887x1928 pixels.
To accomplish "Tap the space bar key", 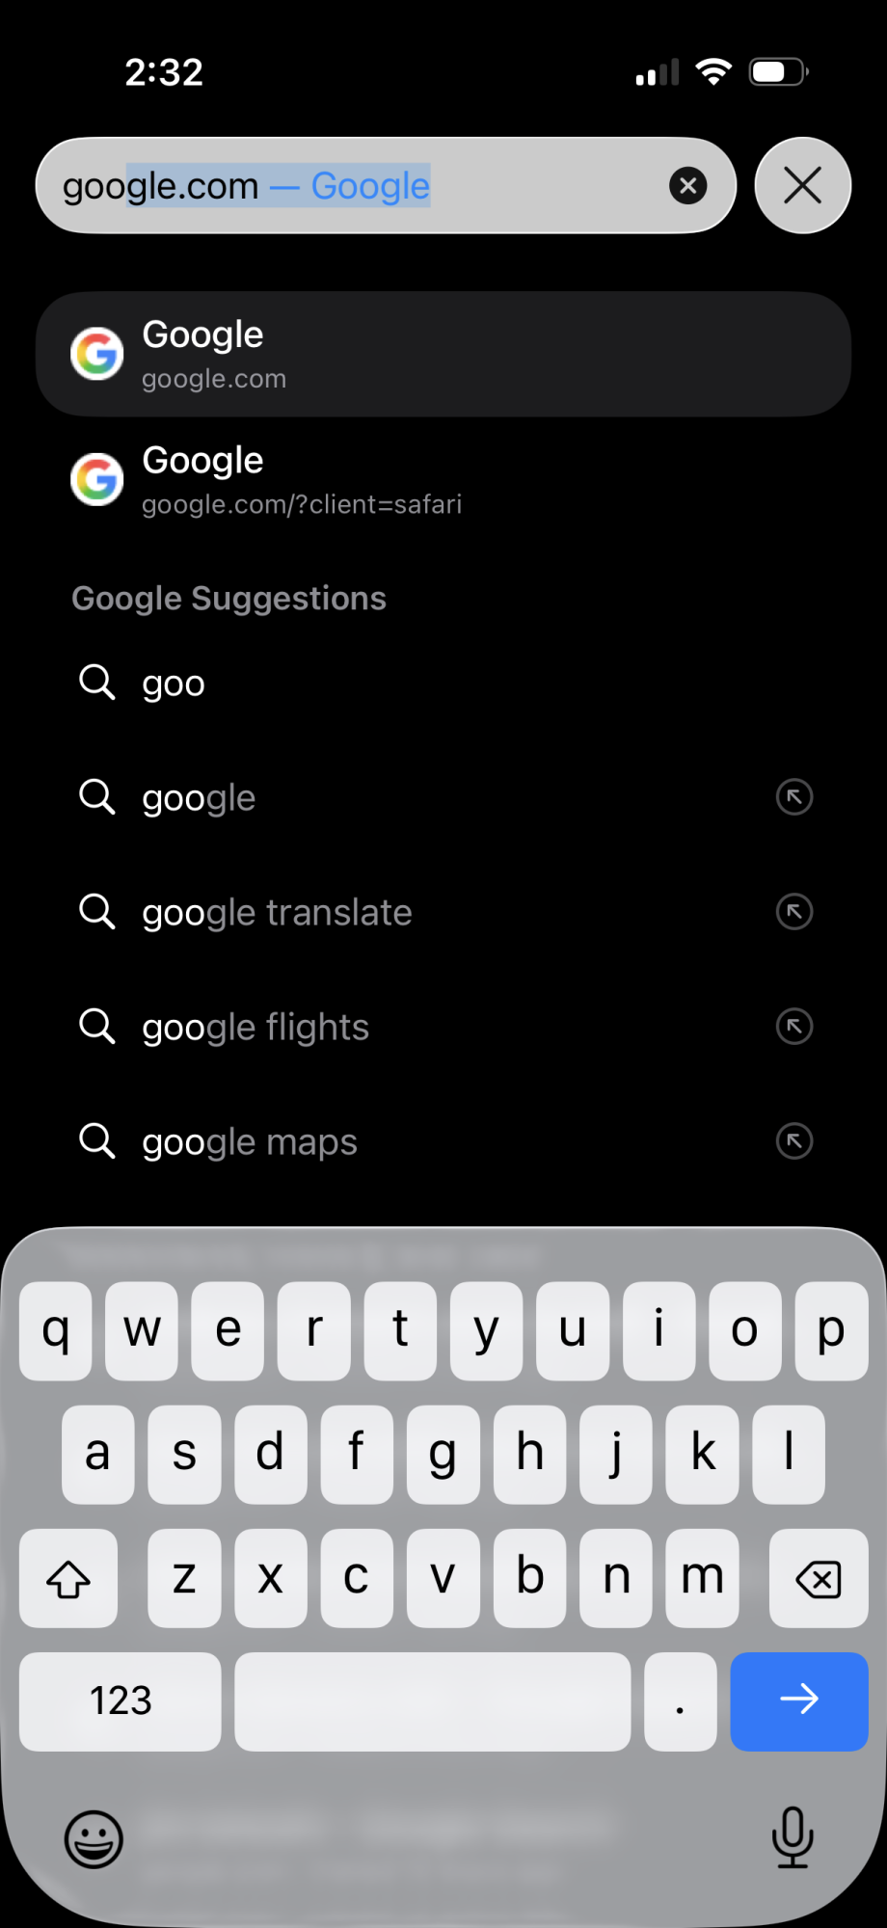I will pyautogui.click(x=433, y=1701).
